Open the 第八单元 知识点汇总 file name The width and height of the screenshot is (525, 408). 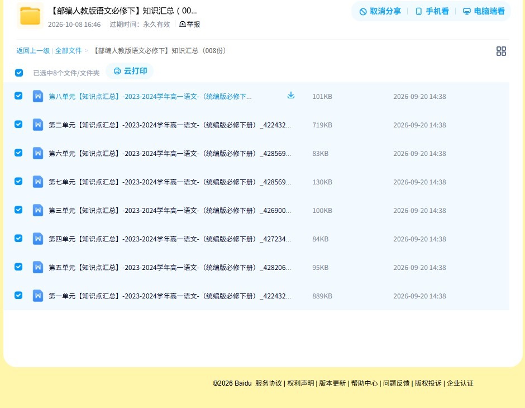pos(150,97)
